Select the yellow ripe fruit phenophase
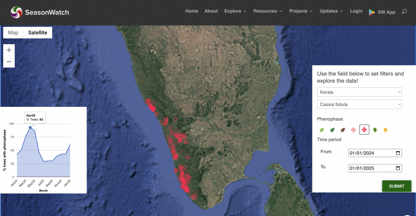Image resolution: width=416 pixels, height=216 pixels. 386,130
